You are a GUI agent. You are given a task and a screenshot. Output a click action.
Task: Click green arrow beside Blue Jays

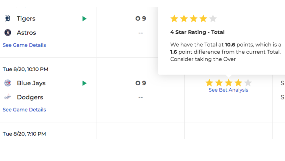pos(84,83)
